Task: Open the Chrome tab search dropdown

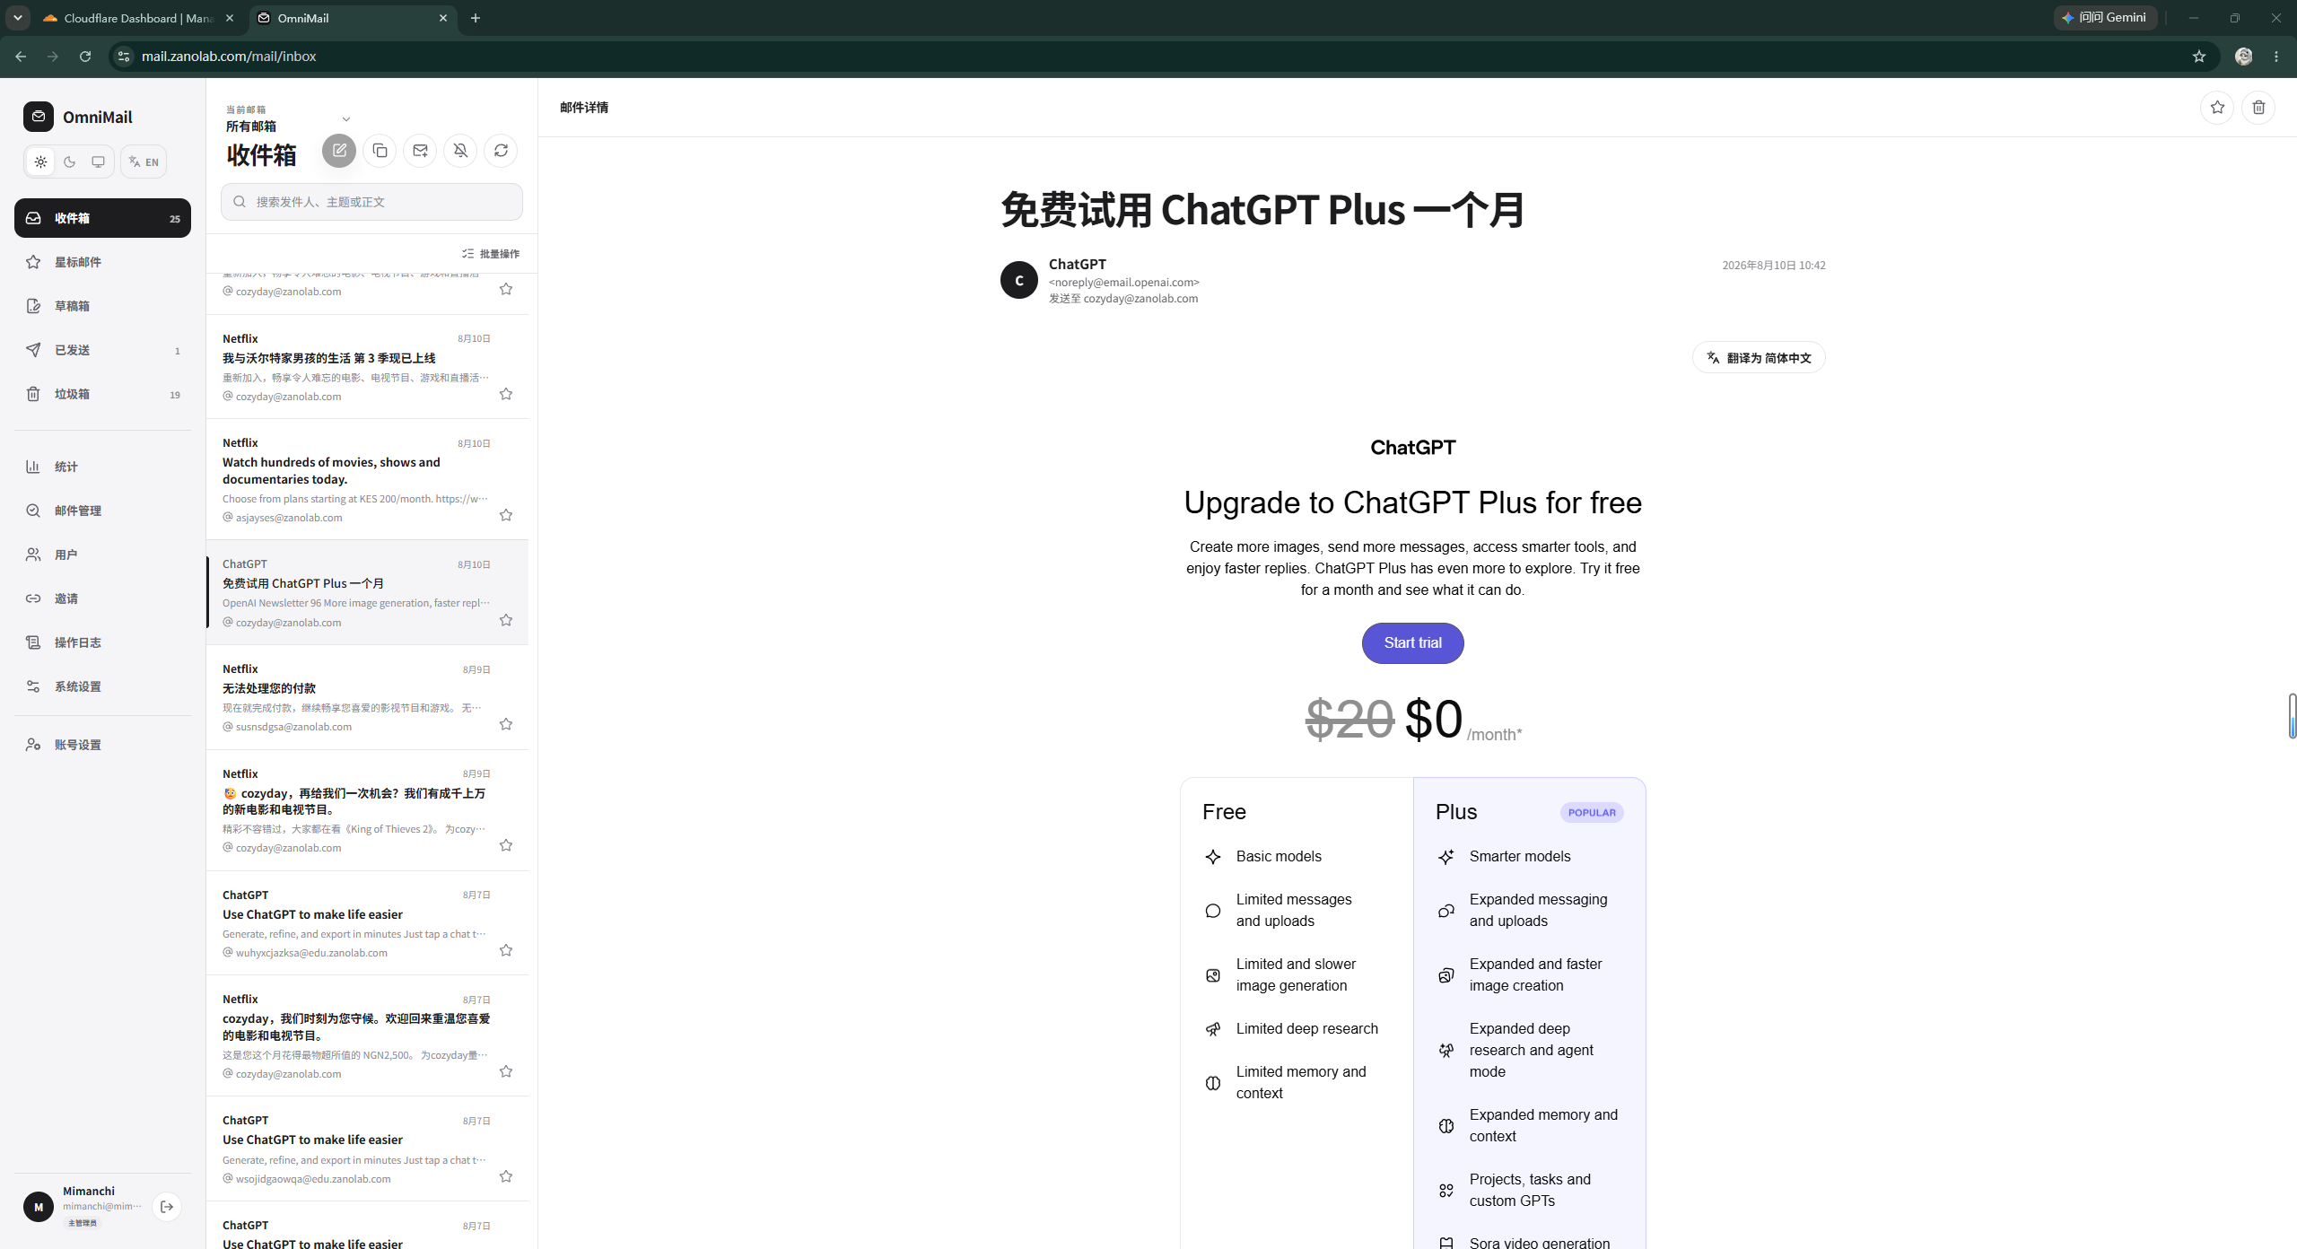Action: 18,18
